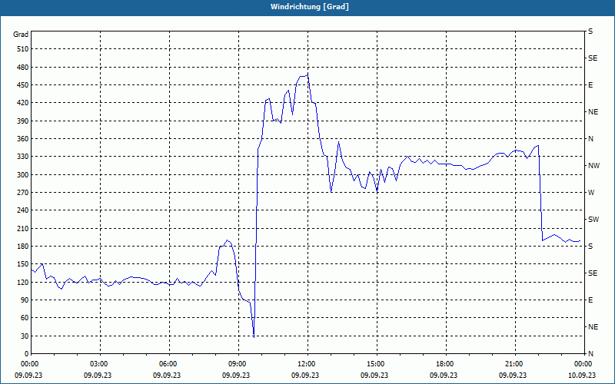Click the N compass label at 360 level
Screen dimensions: 615x384
tap(590, 139)
